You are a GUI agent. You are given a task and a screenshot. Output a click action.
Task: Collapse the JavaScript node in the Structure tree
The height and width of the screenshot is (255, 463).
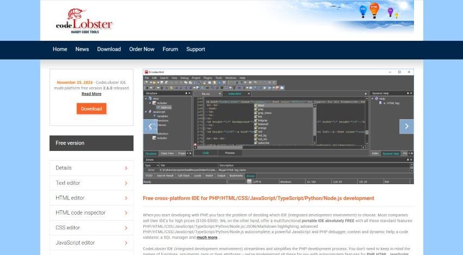(x=146, y=112)
